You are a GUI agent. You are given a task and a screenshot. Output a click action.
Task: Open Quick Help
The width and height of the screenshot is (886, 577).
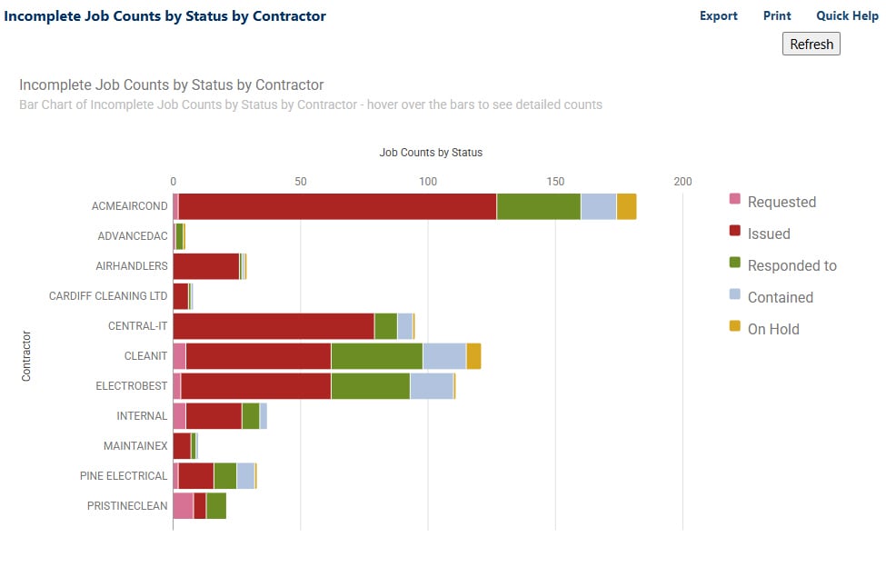(x=846, y=15)
